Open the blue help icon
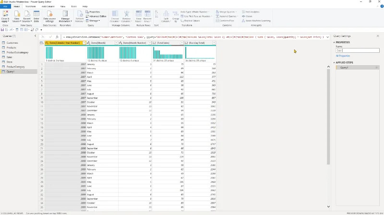Screen dimensions: 384x215 coord(382,6)
